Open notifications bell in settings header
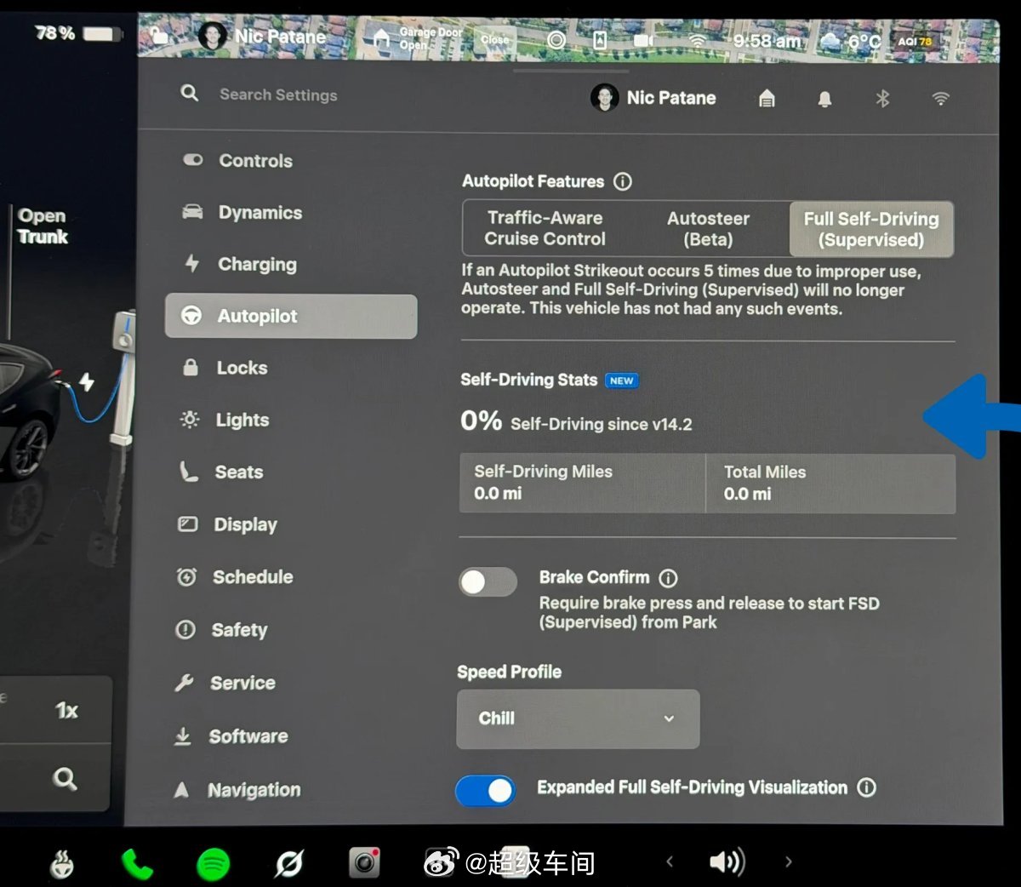This screenshot has width=1021, height=887. (824, 100)
